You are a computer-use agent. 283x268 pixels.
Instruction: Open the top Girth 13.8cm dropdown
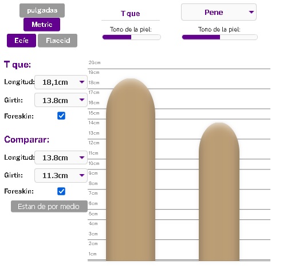coord(61,100)
